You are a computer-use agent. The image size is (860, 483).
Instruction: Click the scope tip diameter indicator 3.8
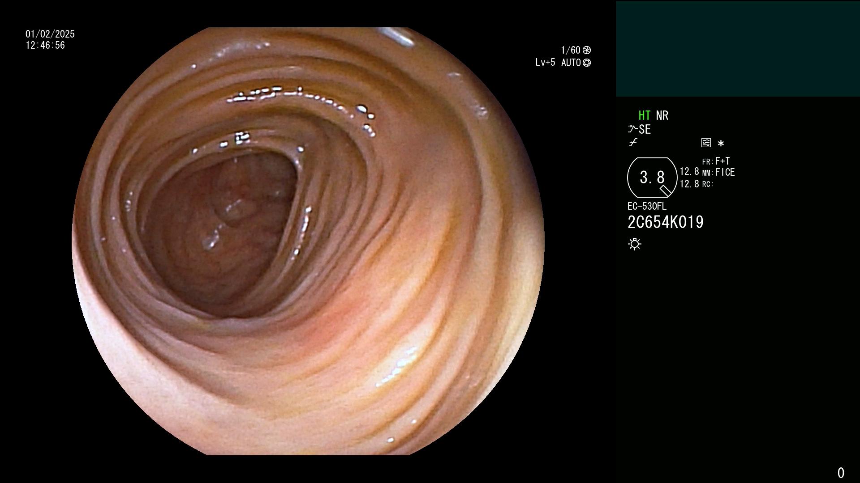652,178
